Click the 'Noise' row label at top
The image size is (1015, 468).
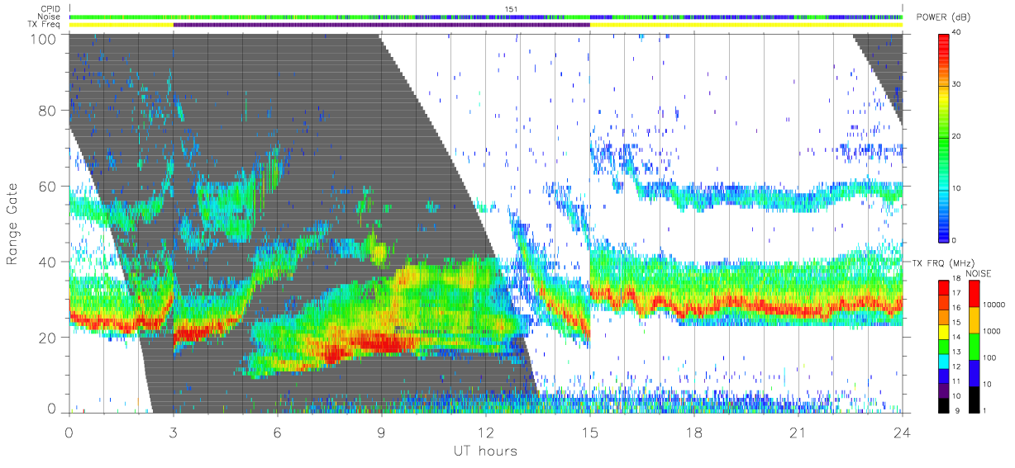pos(50,17)
